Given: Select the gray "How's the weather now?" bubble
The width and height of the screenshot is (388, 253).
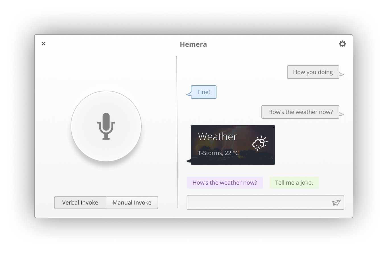Looking at the screenshot, I should coord(300,112).
